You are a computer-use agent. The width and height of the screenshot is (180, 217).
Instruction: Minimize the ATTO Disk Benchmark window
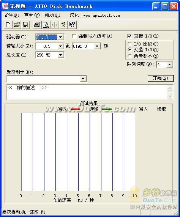click(156, 6)
